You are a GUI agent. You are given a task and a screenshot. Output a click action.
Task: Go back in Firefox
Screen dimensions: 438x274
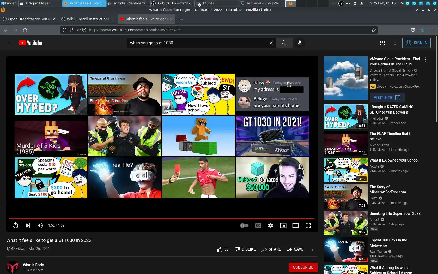(6, 30)
